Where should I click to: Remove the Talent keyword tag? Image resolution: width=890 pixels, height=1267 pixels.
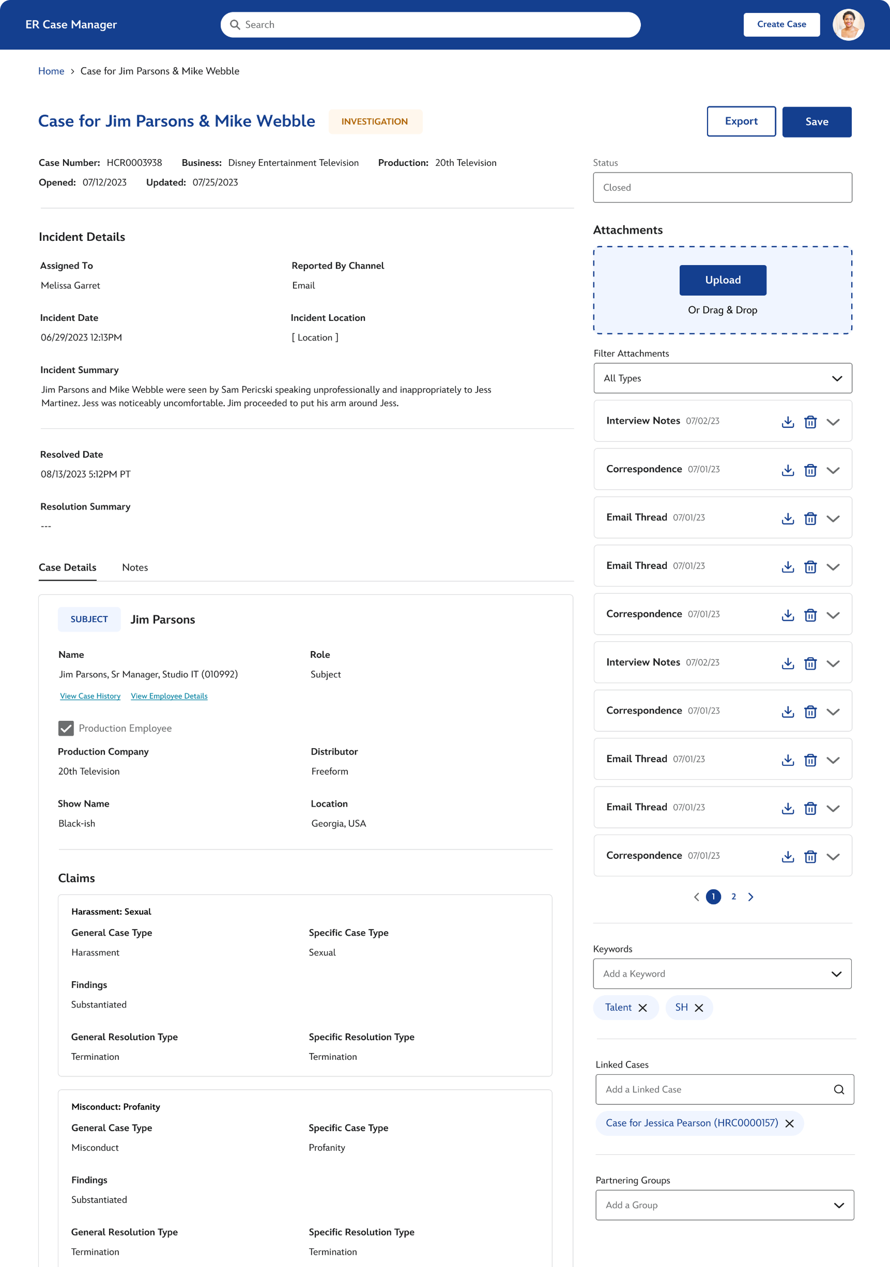coord(642,1008)
